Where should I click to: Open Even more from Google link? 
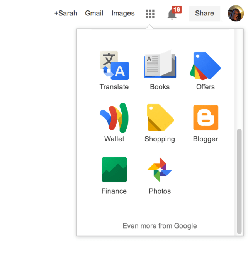click(160, 226)
